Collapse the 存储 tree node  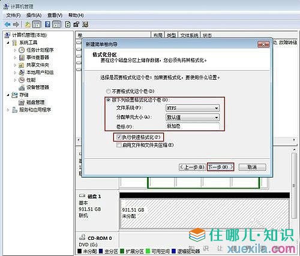click(8, 95)
